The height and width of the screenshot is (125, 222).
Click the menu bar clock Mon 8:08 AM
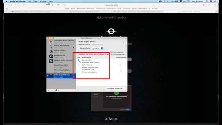tap(197, 1)
